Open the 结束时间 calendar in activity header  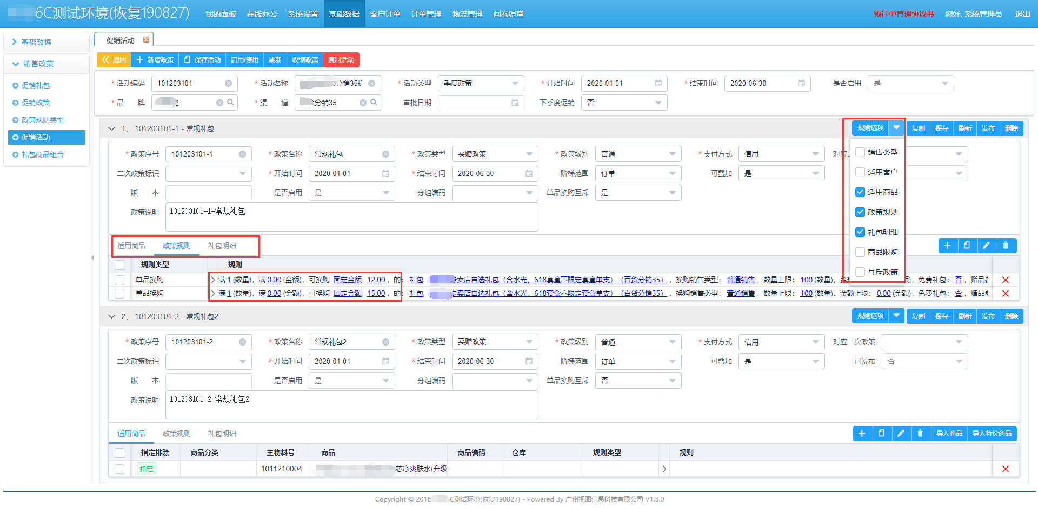(x=801, y=83)
